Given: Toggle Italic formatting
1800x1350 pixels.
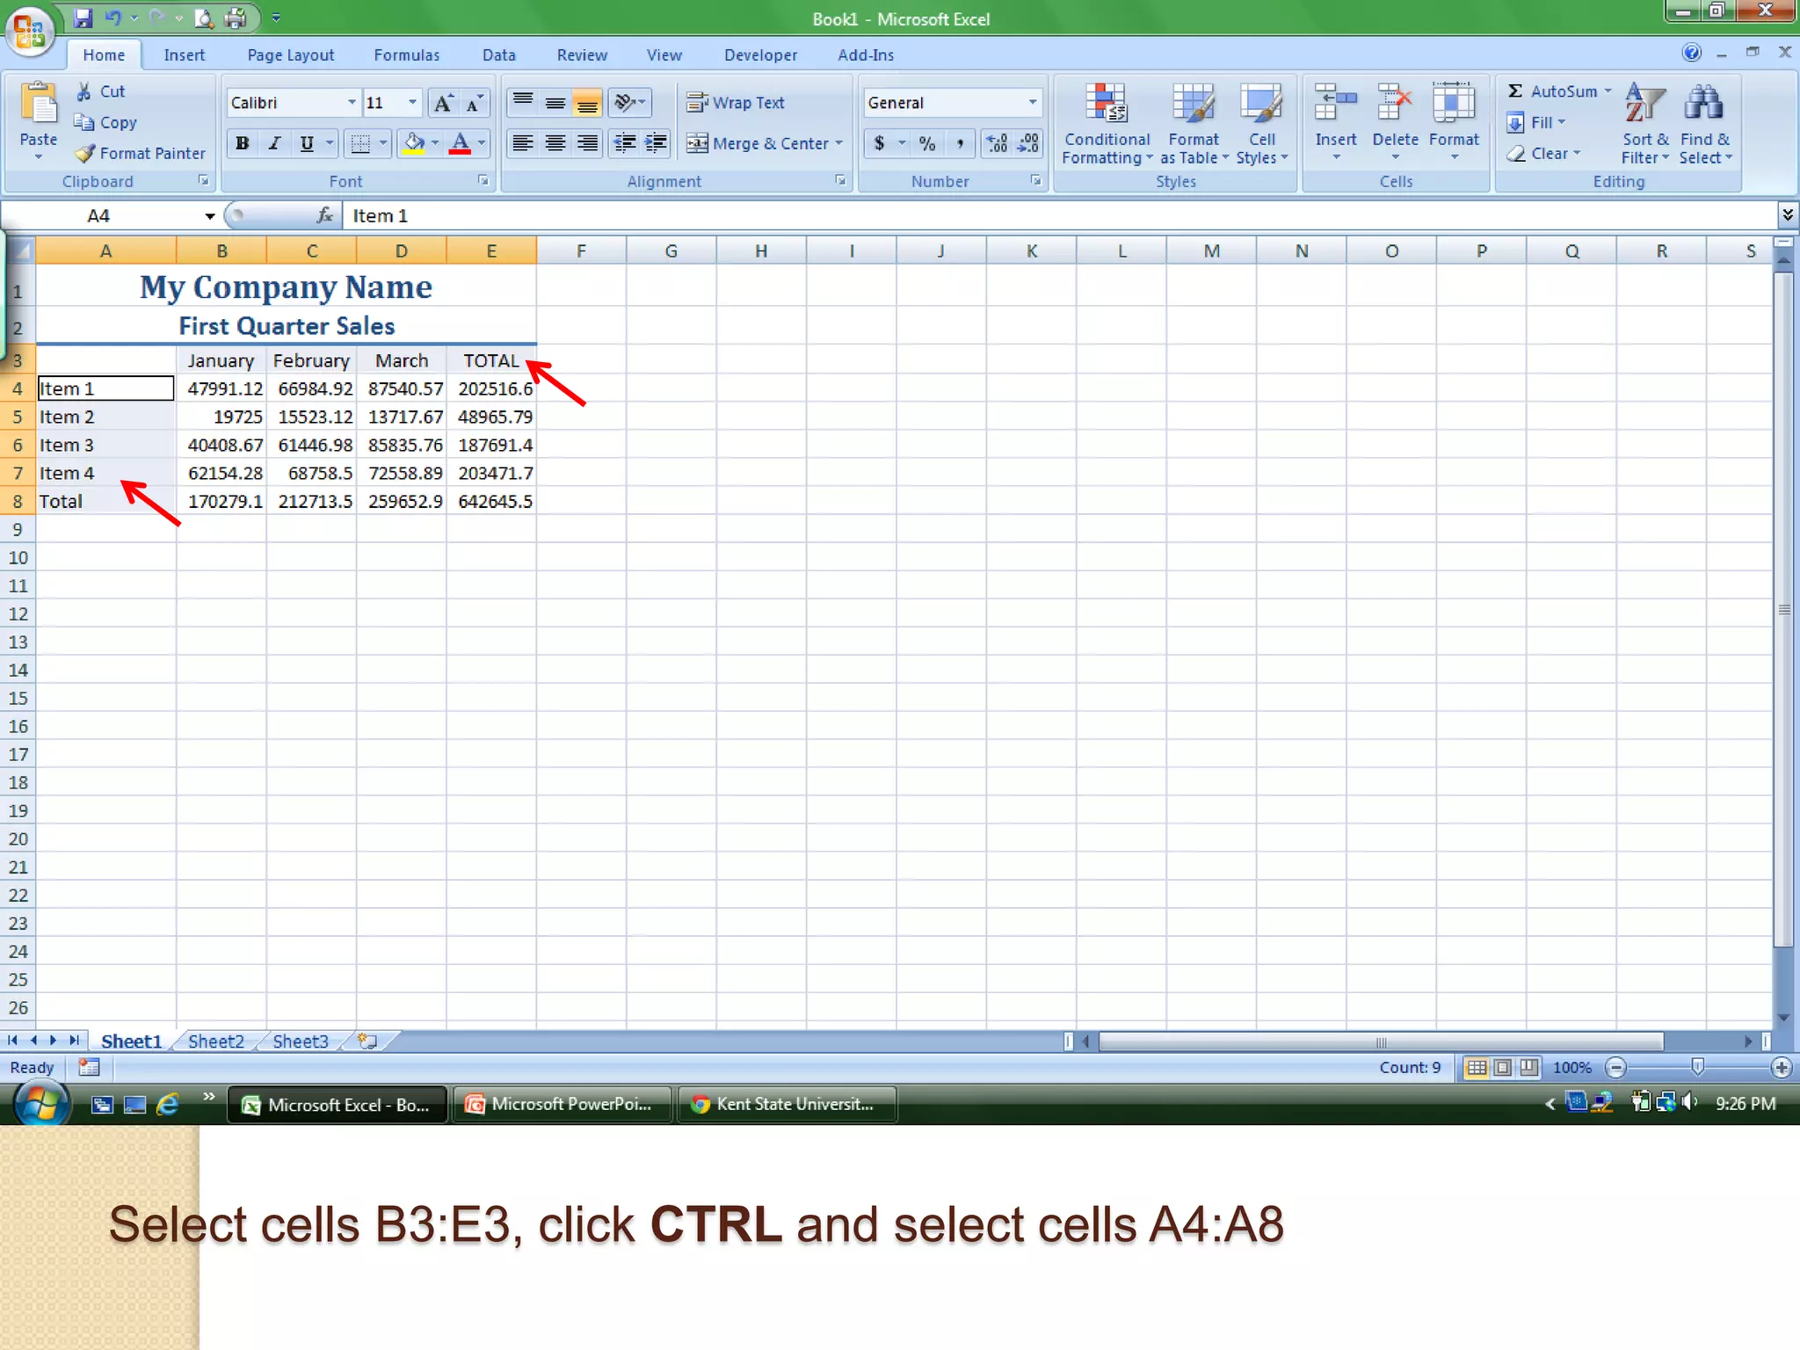Looking at the screenshot, I should click(274, 143).
